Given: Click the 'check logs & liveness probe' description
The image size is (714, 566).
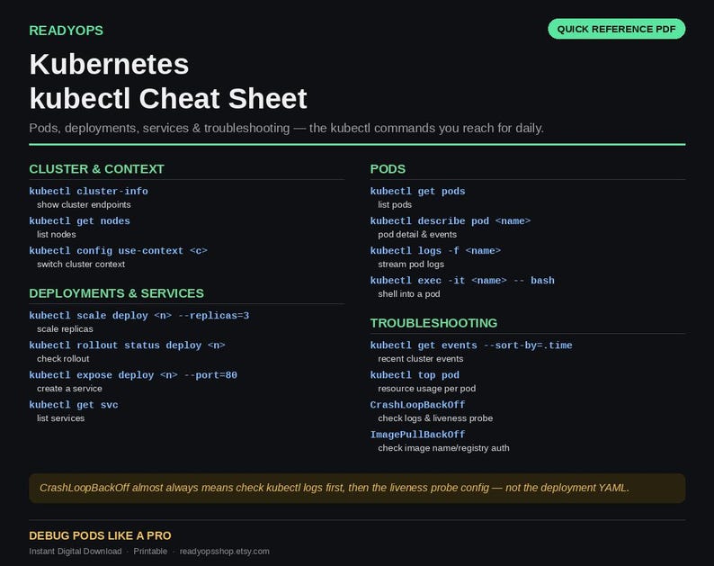Looking at the screenshot, I should pos(435,418).
